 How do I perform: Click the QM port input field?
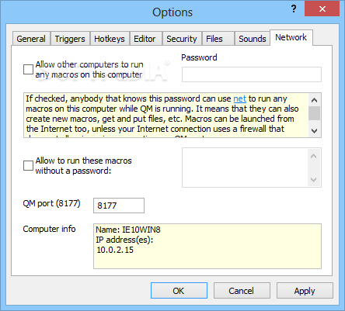click(119, 206)
